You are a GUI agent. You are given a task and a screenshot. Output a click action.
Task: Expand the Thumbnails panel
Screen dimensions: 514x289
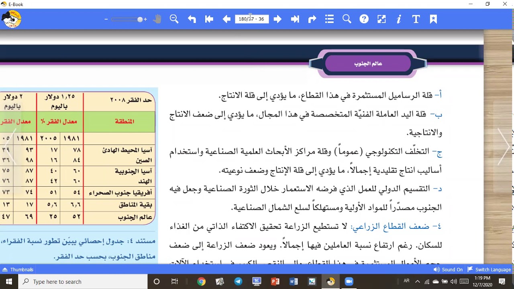(18, 269)
